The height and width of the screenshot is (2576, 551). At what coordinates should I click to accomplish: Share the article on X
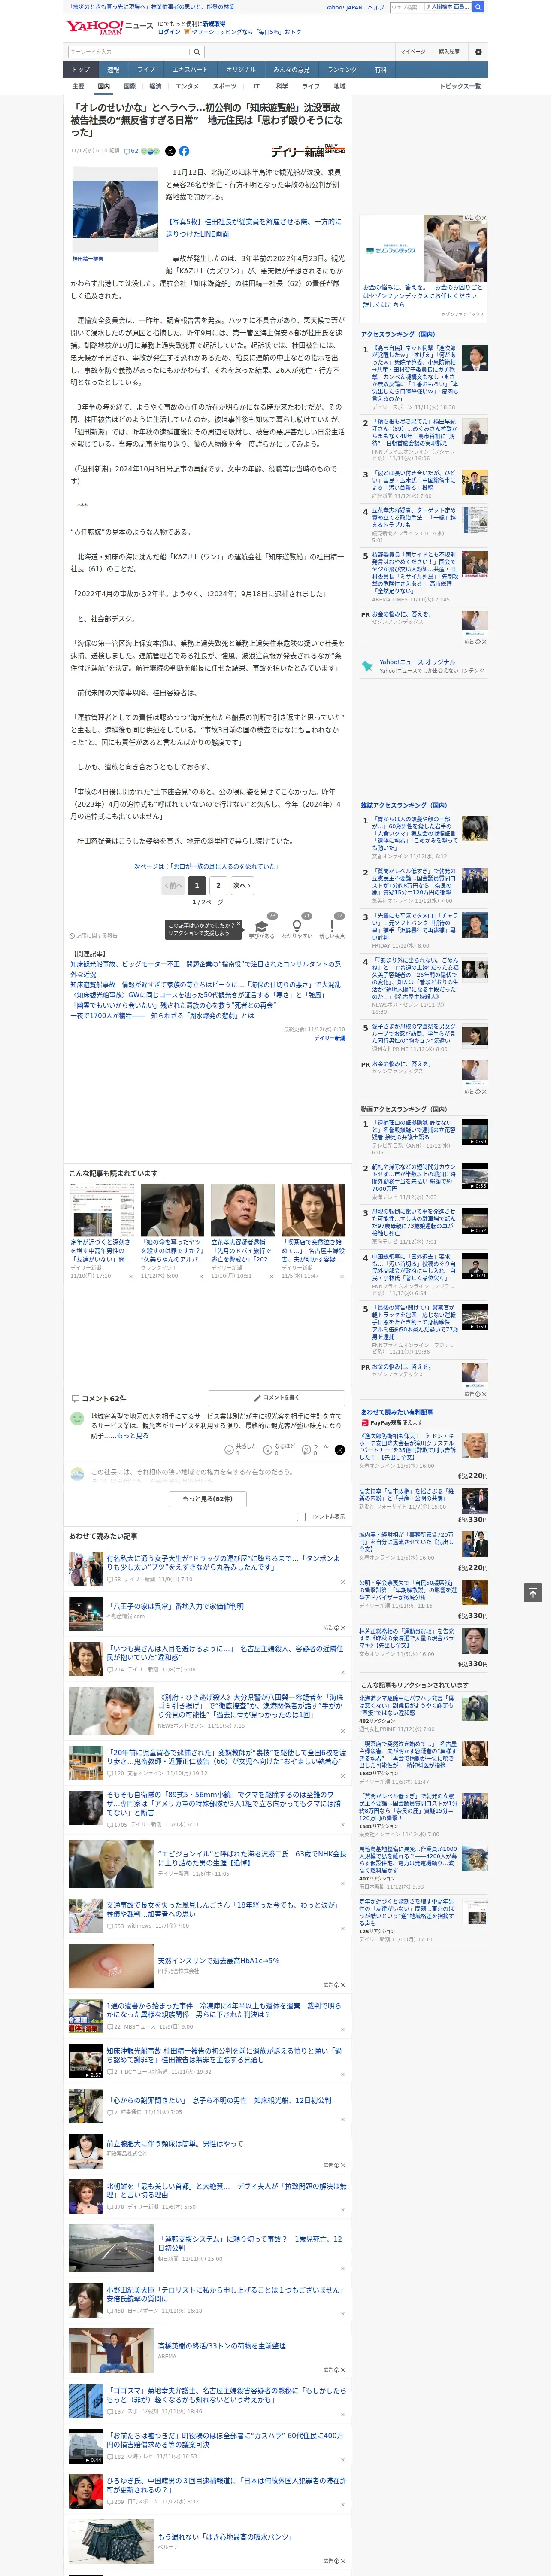point(170,151)
